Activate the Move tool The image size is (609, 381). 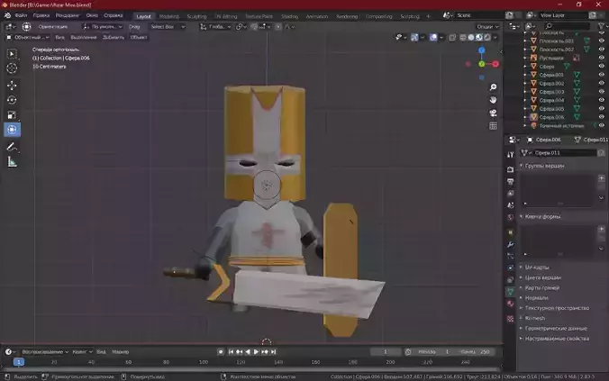coord(12,86)
